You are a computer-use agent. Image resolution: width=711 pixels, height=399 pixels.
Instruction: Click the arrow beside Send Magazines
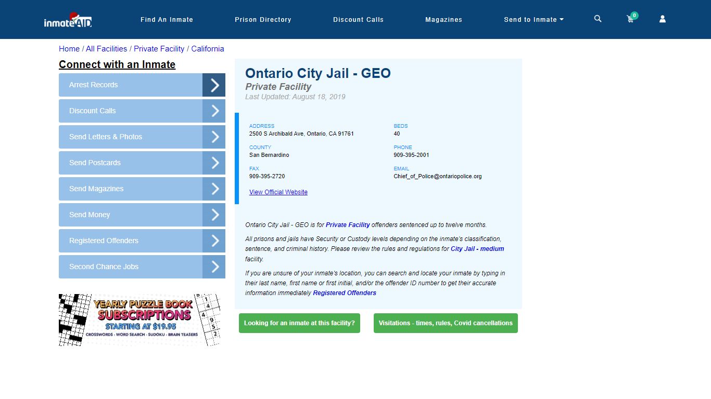click(x=214, y=189)
